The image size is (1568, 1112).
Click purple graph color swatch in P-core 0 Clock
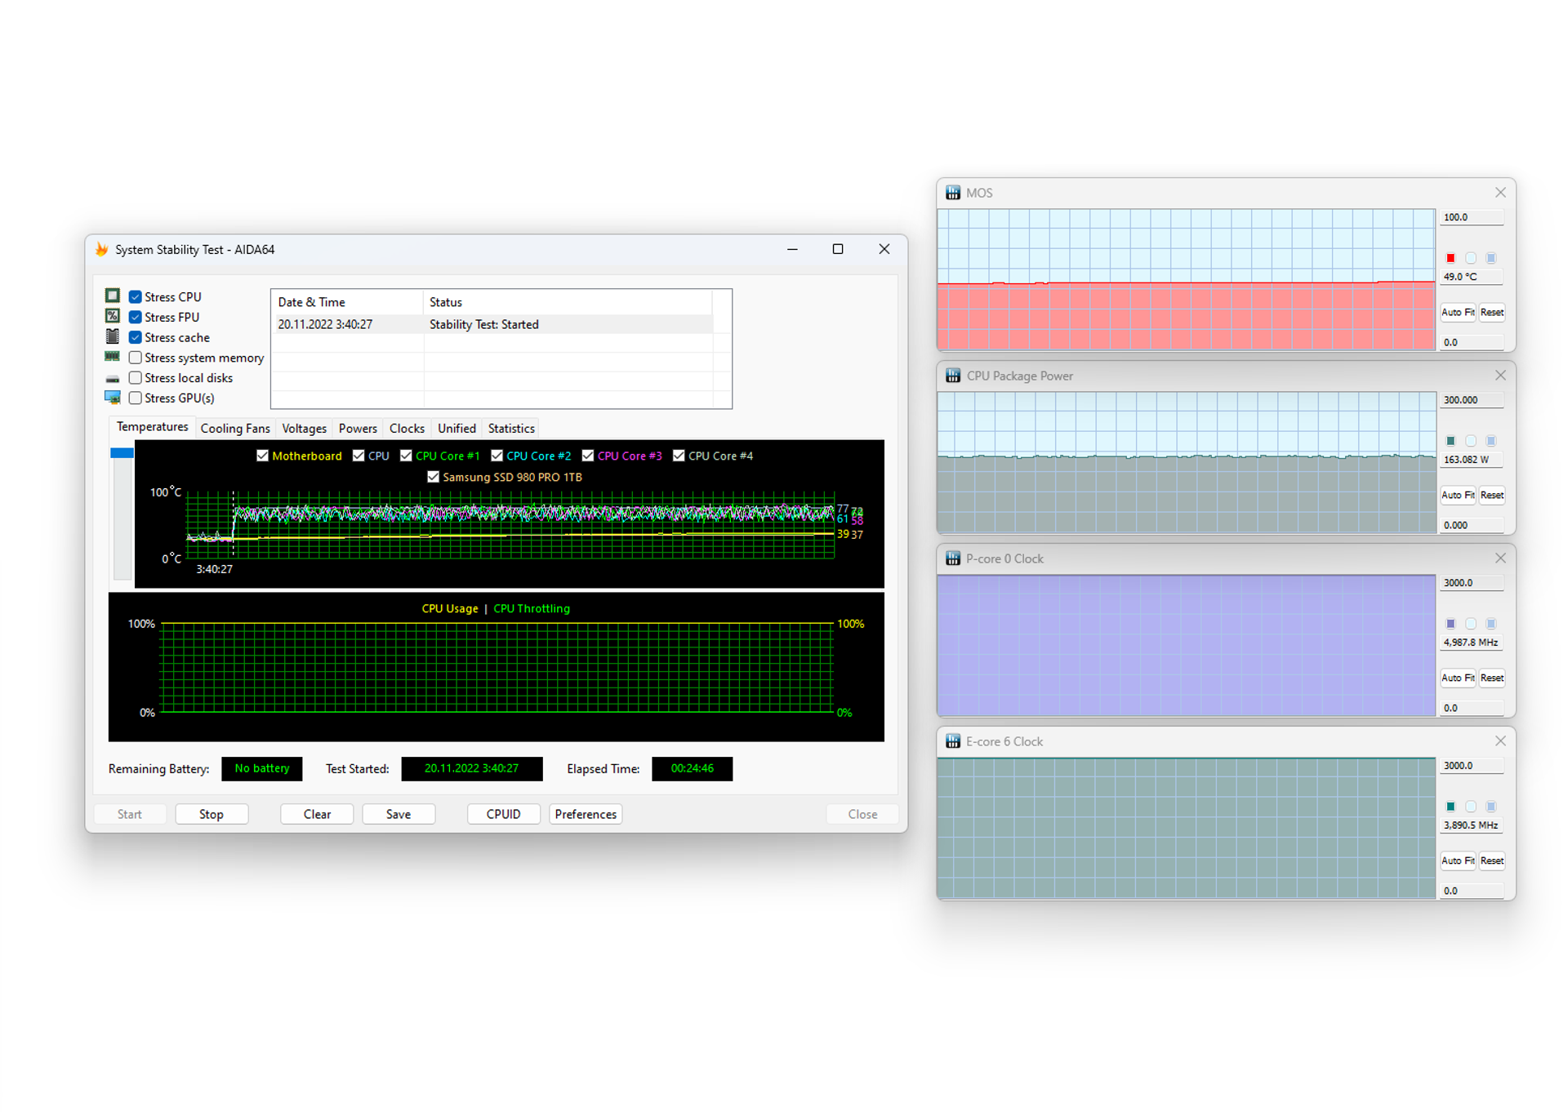1450,624
